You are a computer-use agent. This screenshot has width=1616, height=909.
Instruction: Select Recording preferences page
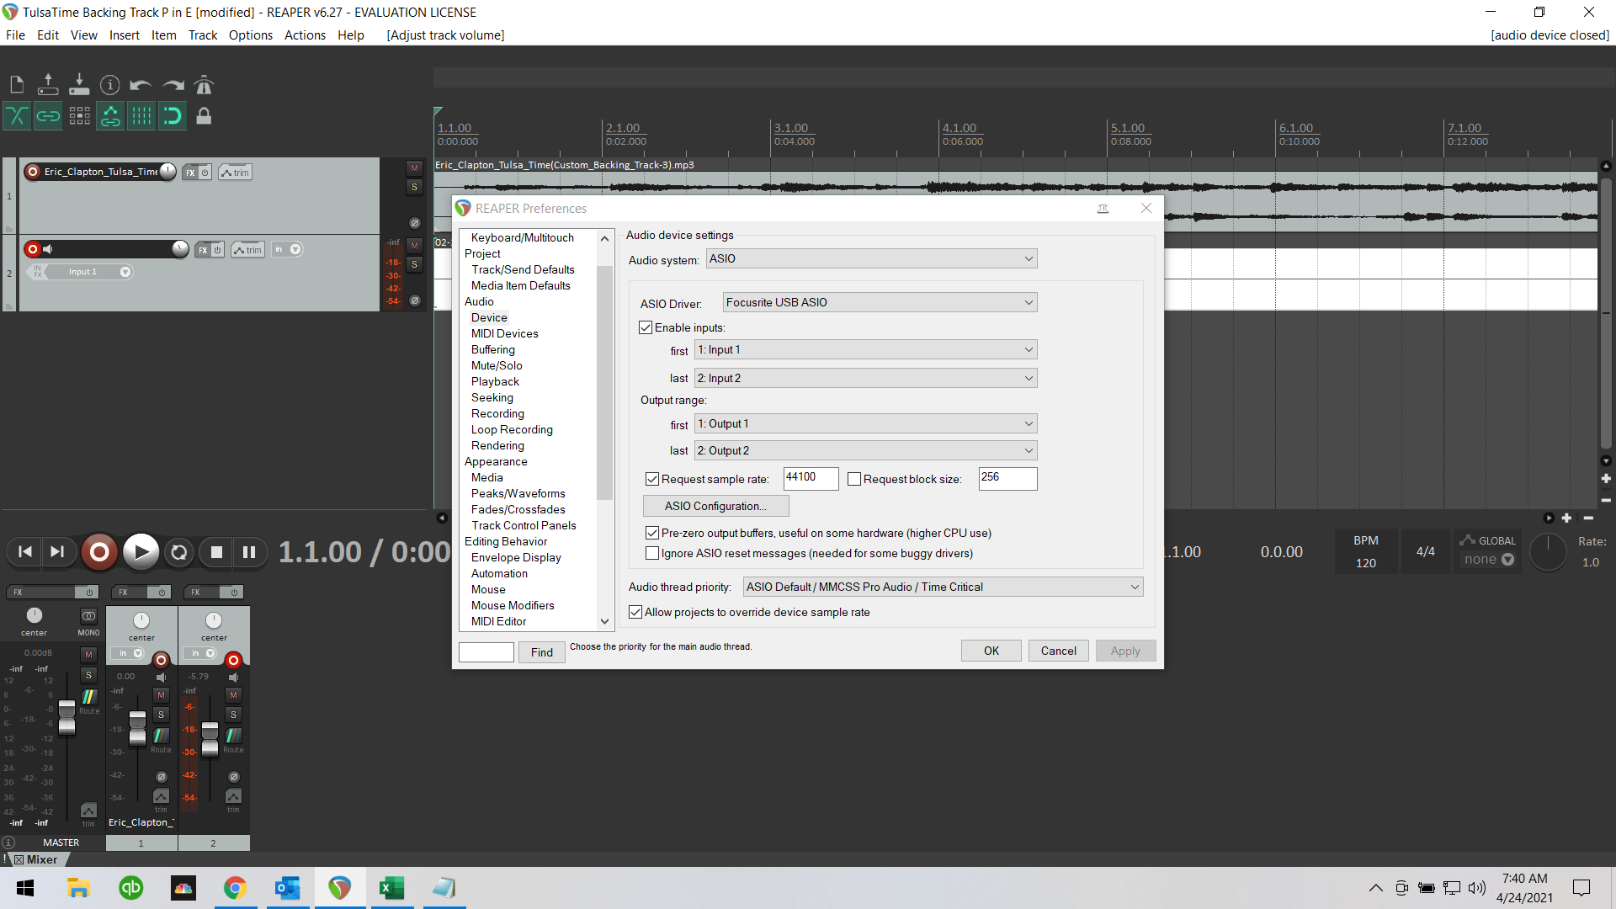497,413
